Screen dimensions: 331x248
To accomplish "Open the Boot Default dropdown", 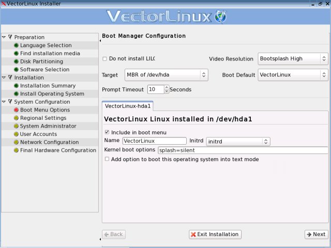I will (x=293, y=75).
